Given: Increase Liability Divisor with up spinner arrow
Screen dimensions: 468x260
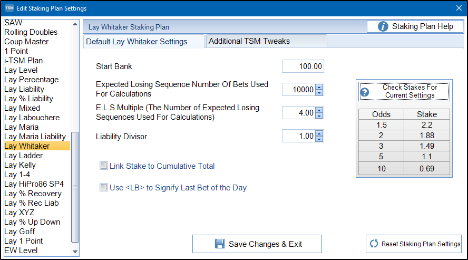Looking at the screenshot, I should point(319,133).
